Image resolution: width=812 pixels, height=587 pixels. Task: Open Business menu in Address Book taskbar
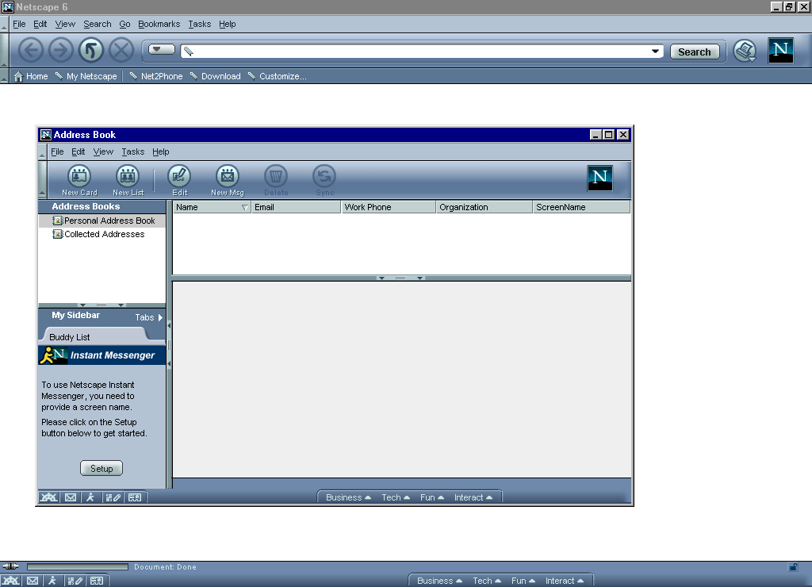point(349,497)
